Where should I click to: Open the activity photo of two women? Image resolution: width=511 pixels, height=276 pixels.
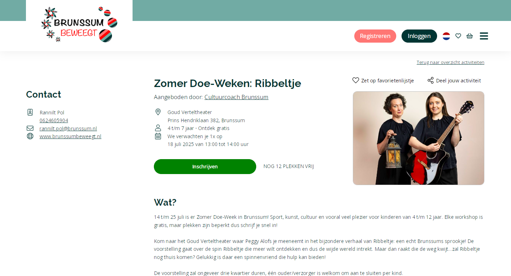pos(419,138)
